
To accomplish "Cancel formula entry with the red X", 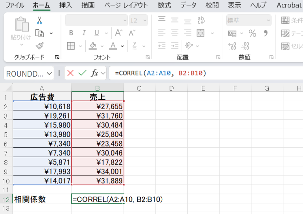I will pos(70,73).
